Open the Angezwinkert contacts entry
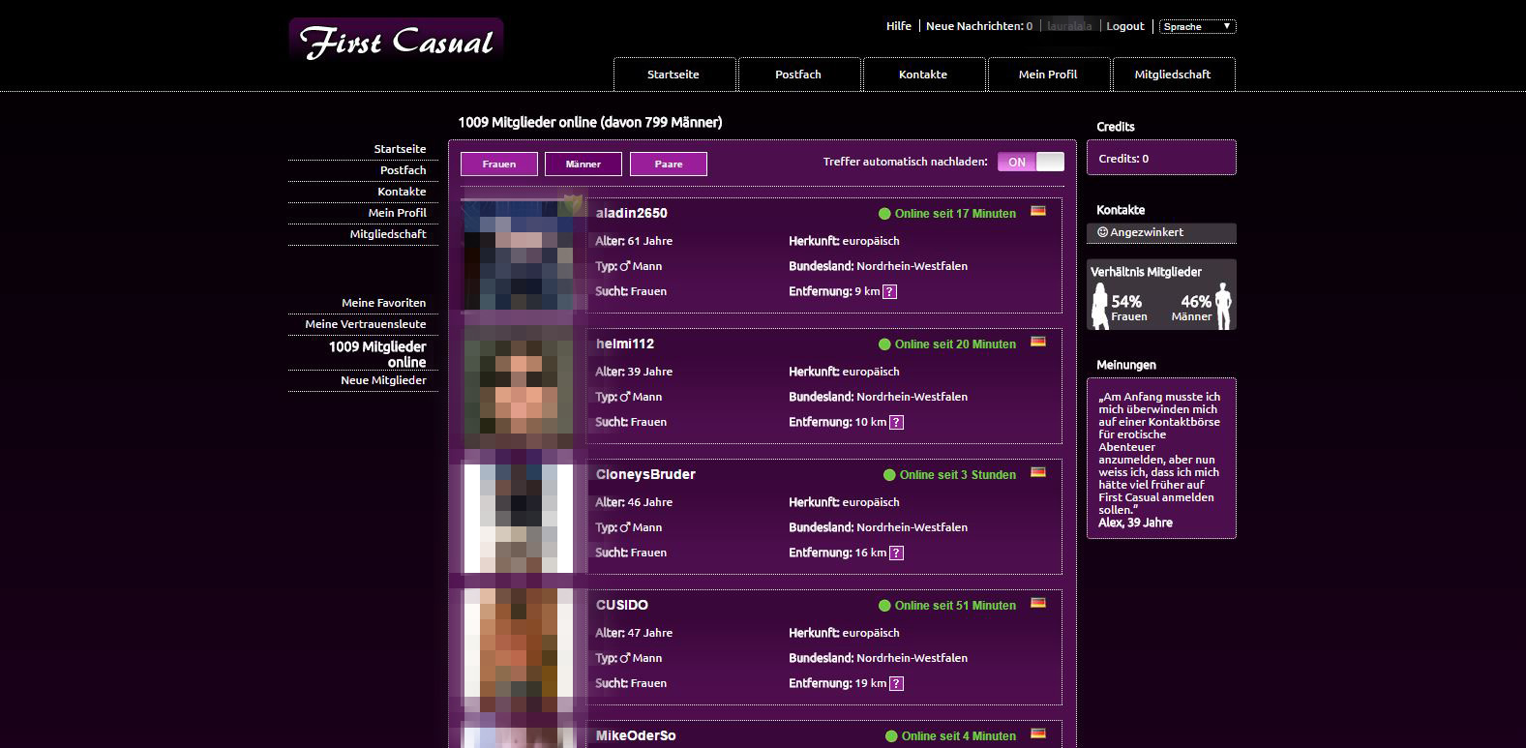The height and width of the screenshot is (748, 1526). tap(1161, 232)
